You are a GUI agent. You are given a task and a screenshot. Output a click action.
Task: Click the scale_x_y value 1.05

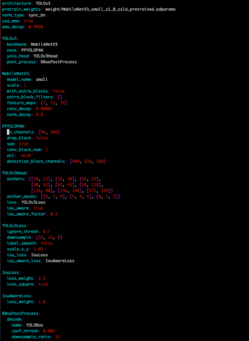pyautogui.click(x=38, y=249)
